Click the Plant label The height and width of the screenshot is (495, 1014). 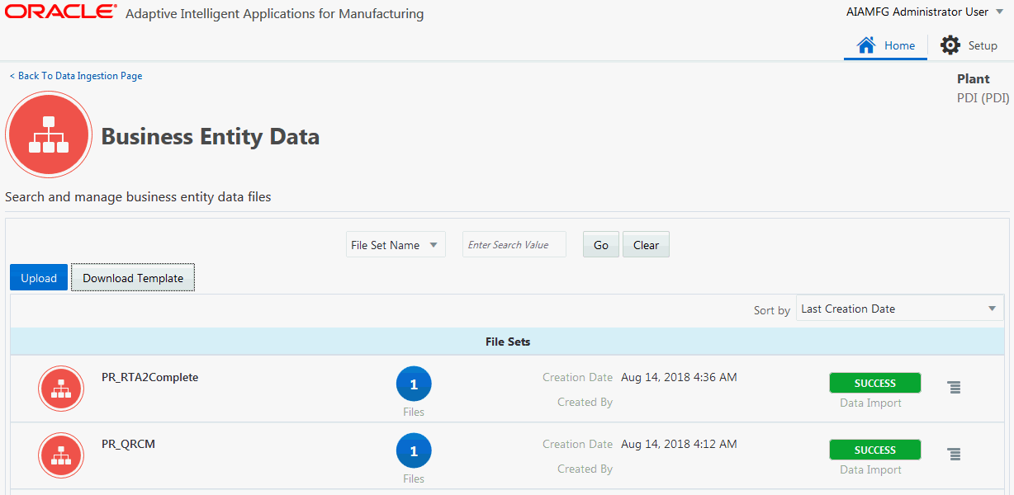[974, 79]
